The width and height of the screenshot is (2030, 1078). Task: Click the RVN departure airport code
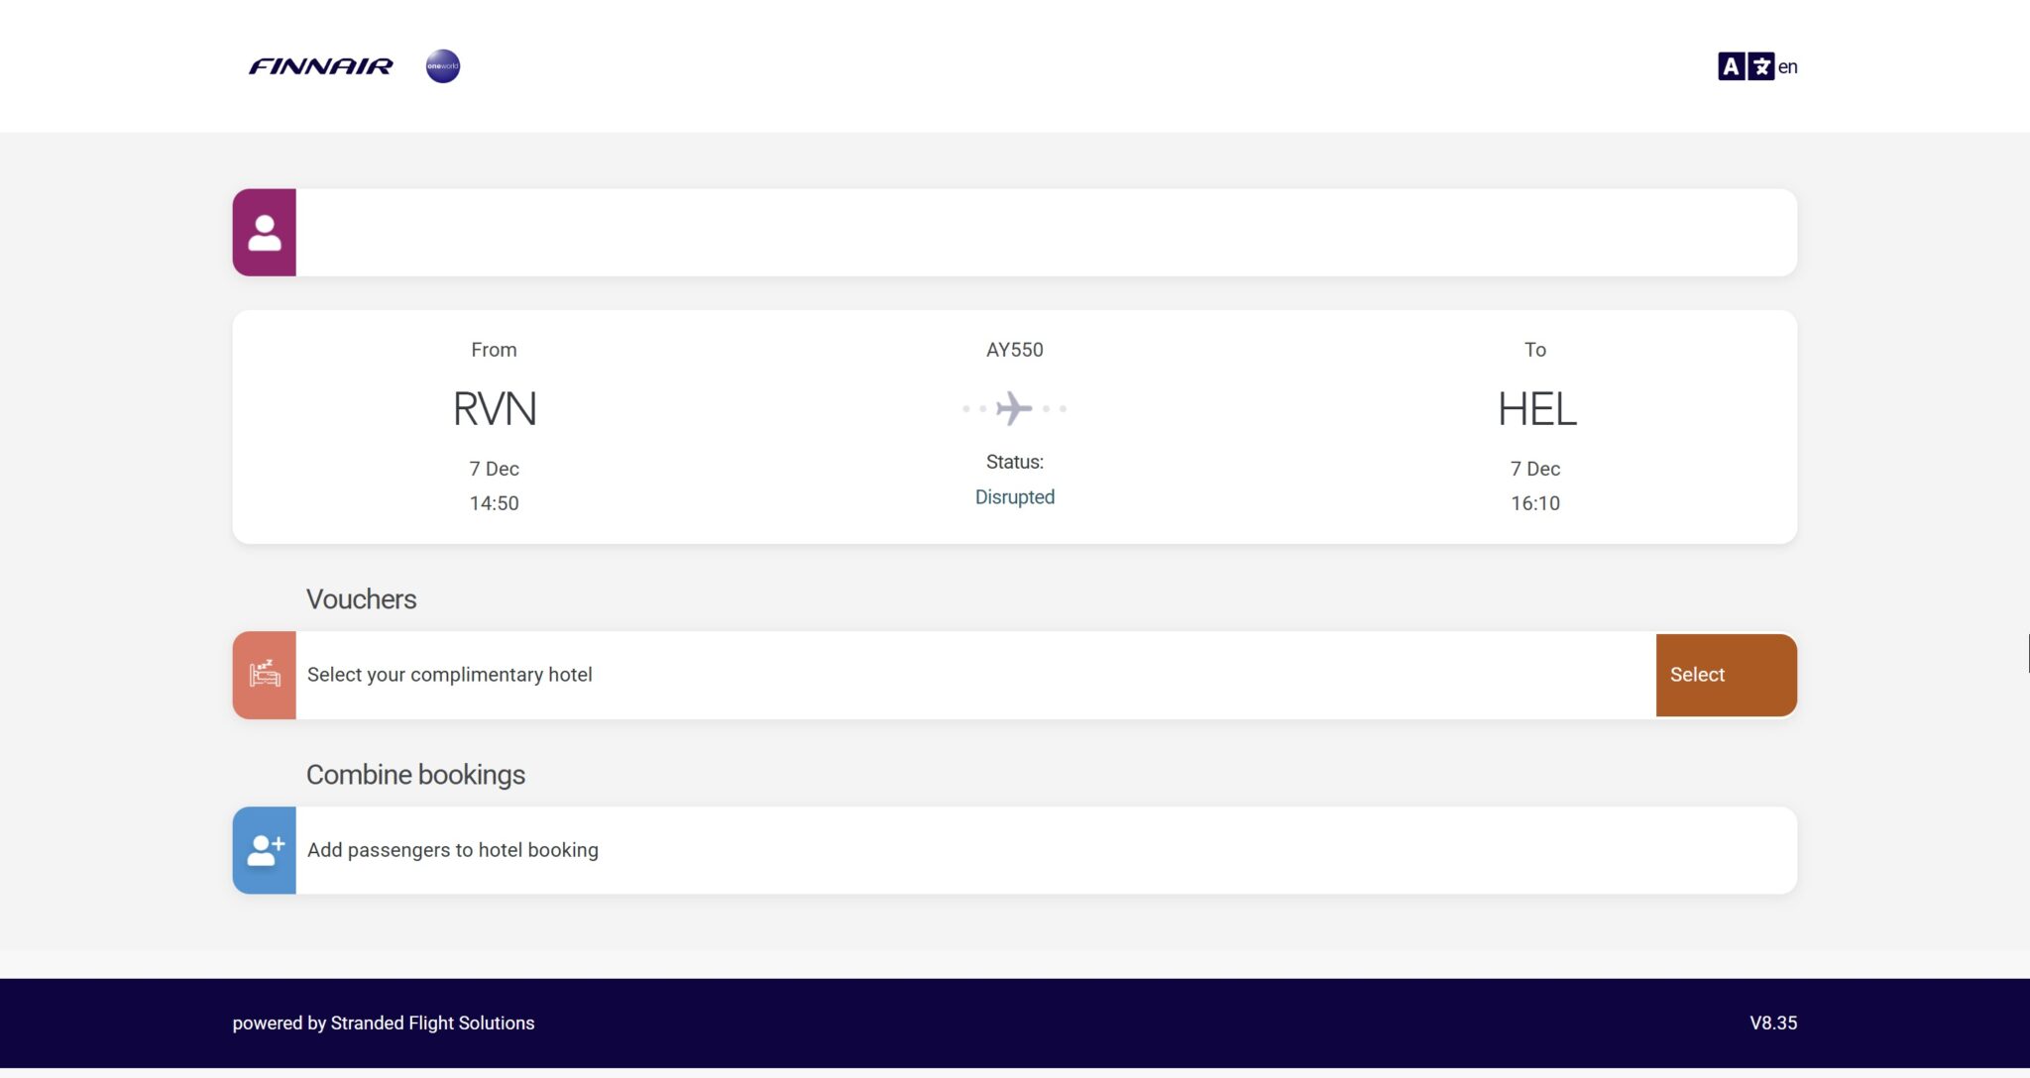coord(494,409)
